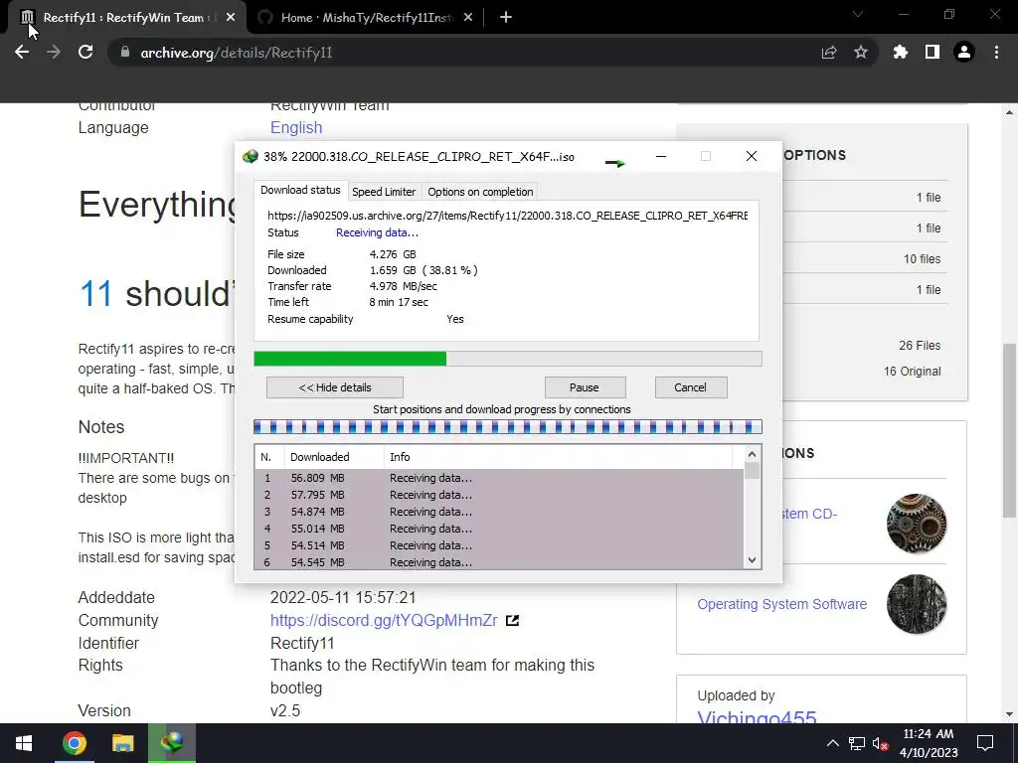Go back to previous page in Chrome
1018x763 pixels.
pyautogui.click(x=22, y=53)
